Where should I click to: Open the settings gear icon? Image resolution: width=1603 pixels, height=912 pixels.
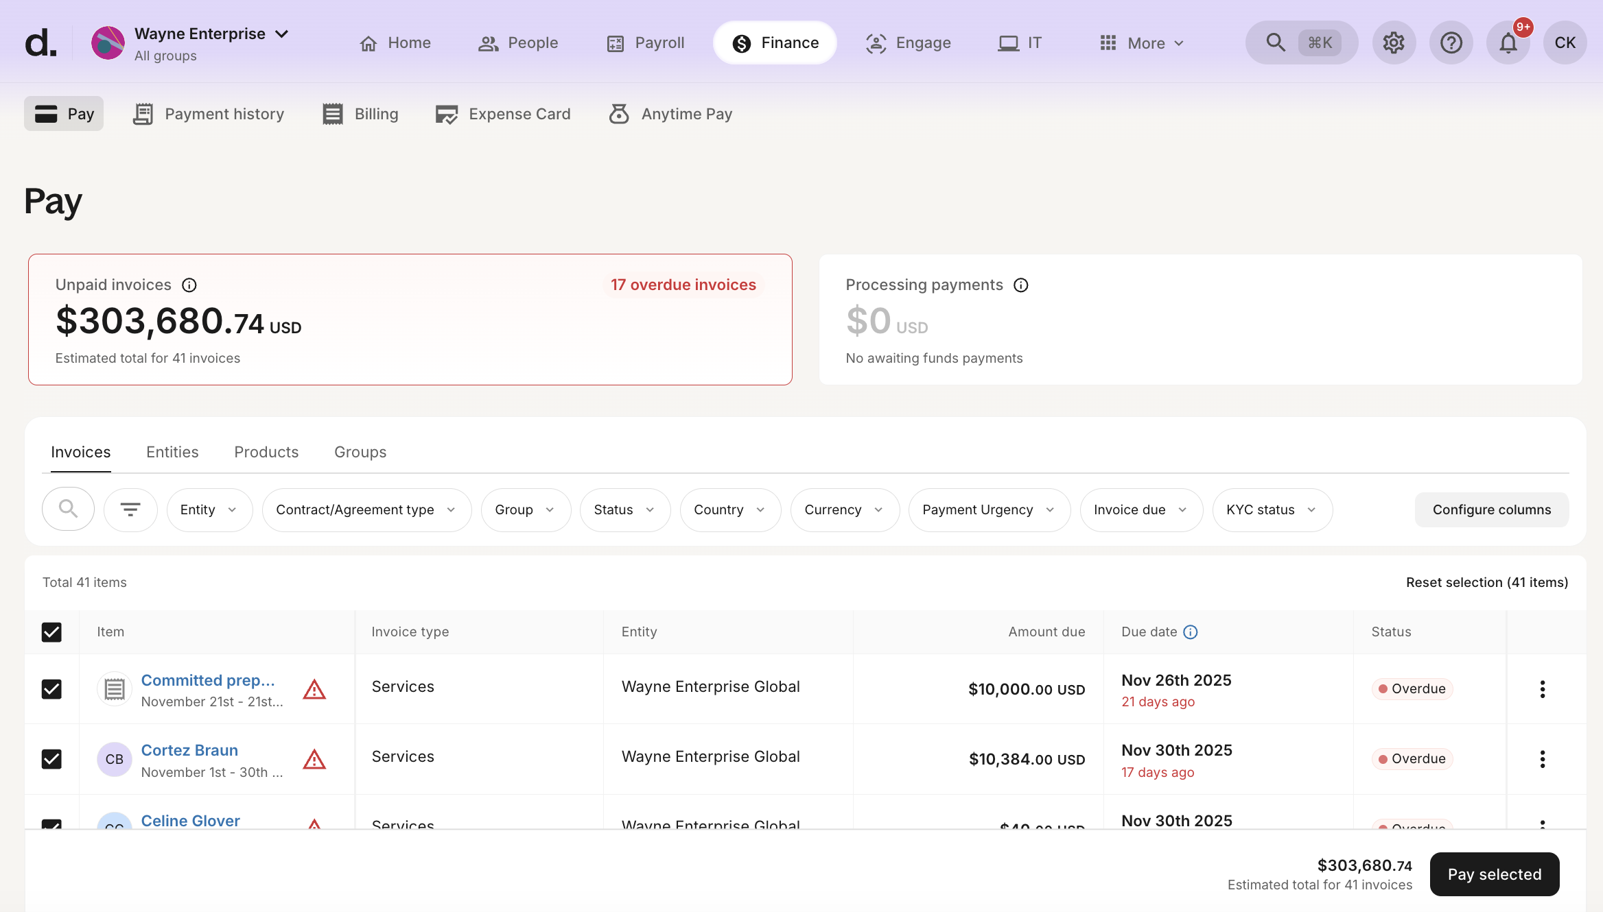[x=1394, y=43]
